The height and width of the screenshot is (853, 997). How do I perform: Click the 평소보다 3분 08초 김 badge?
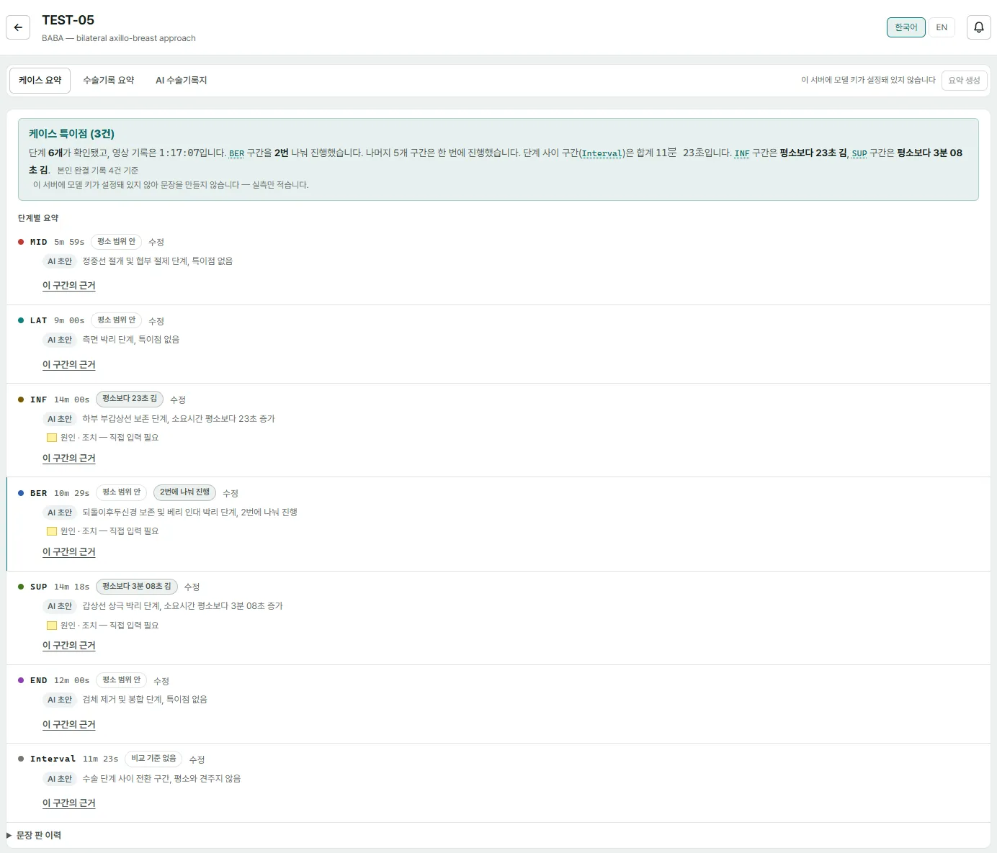tap(137, 587)
